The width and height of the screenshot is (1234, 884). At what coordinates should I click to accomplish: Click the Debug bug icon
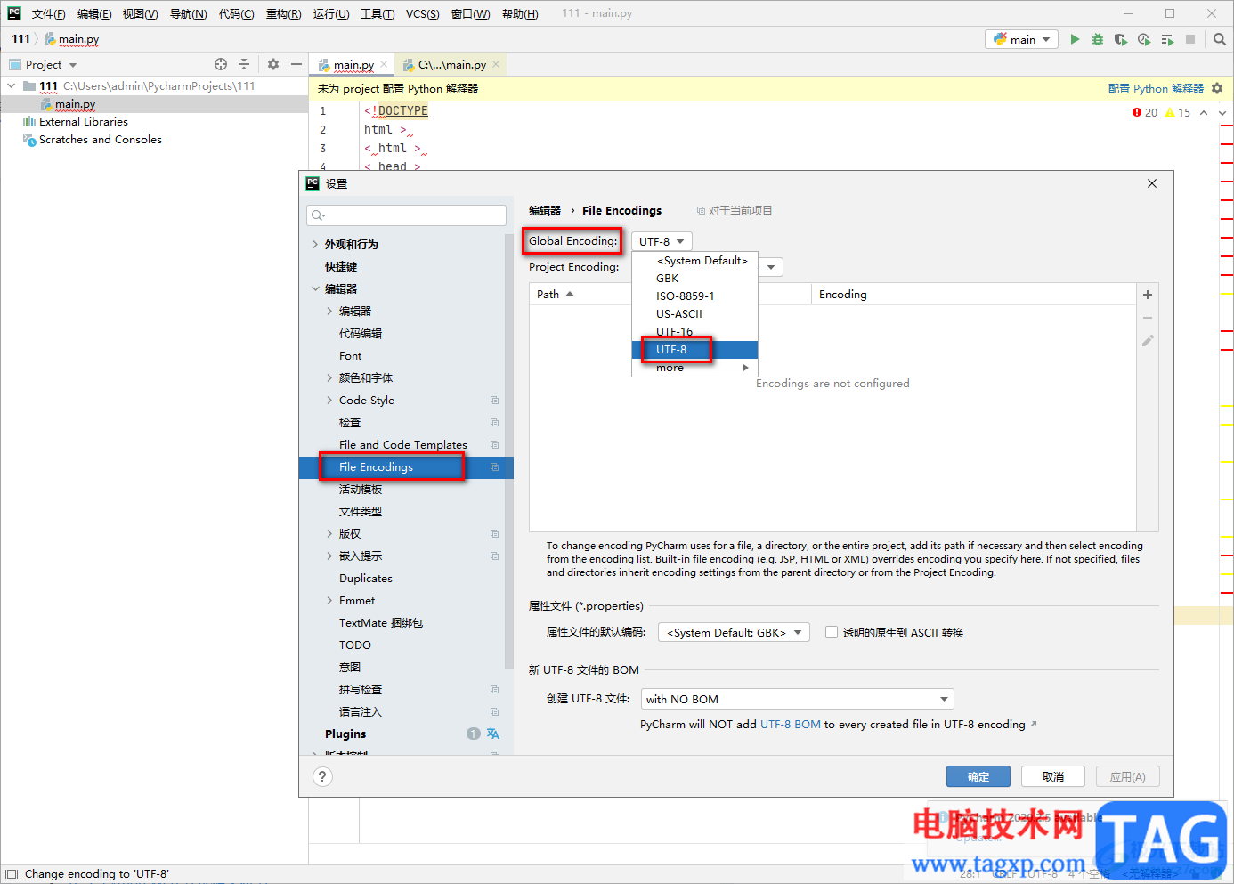coord(1098,39)
